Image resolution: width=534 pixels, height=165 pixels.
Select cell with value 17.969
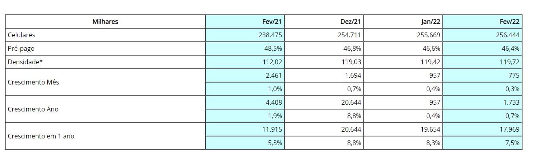tap(482, 129)
